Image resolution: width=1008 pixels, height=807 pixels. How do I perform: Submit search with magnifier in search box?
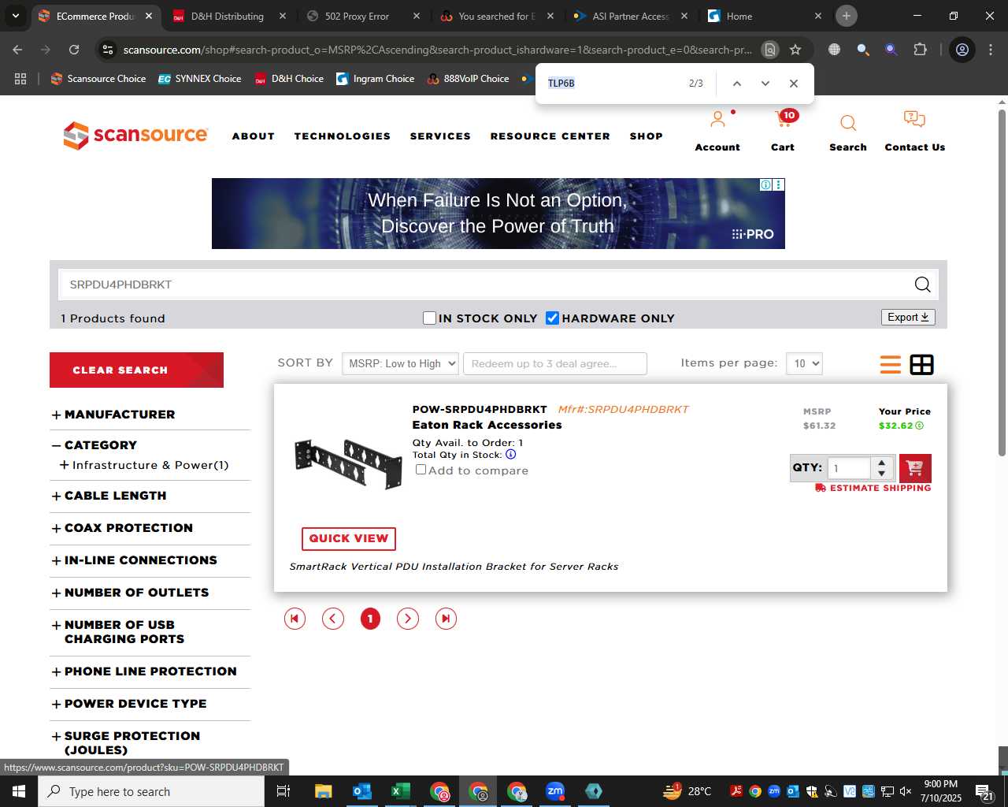922,284
